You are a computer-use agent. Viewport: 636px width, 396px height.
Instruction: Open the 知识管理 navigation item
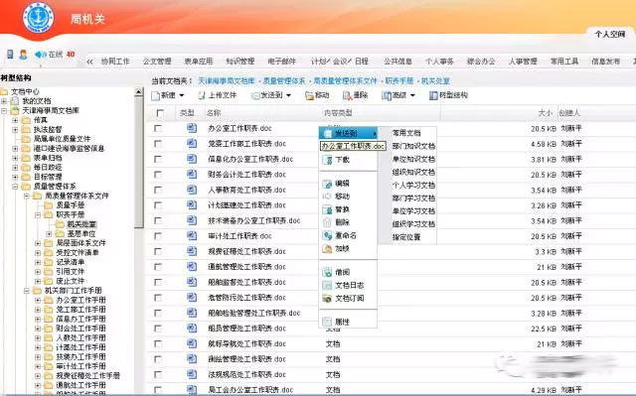click(x=240, y=62)
